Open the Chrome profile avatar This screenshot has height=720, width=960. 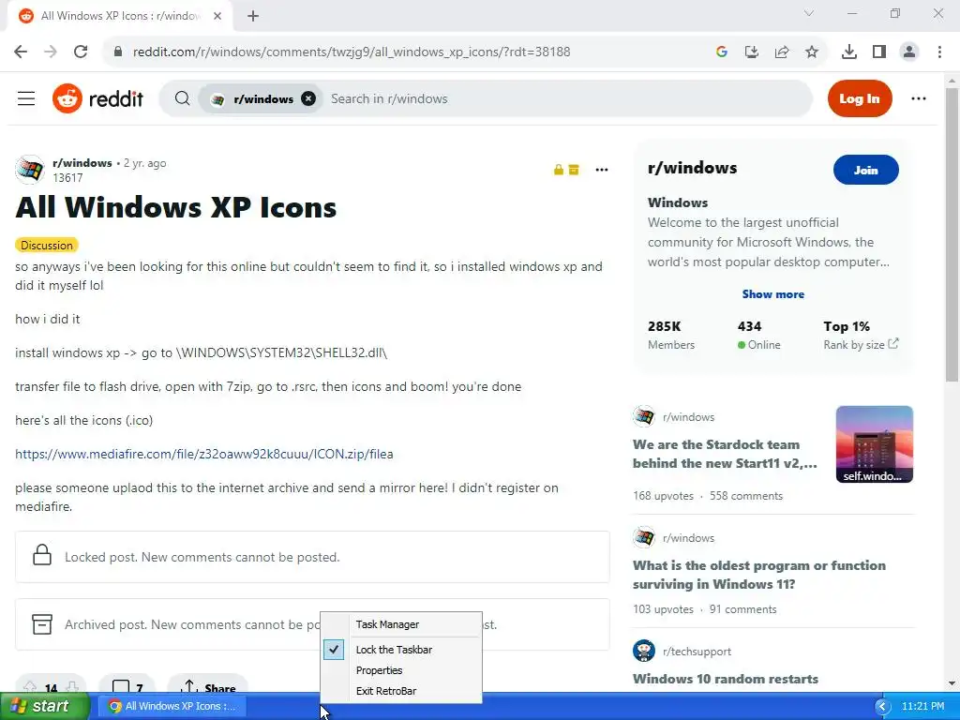pyautogui.click(x=909, y=52)
